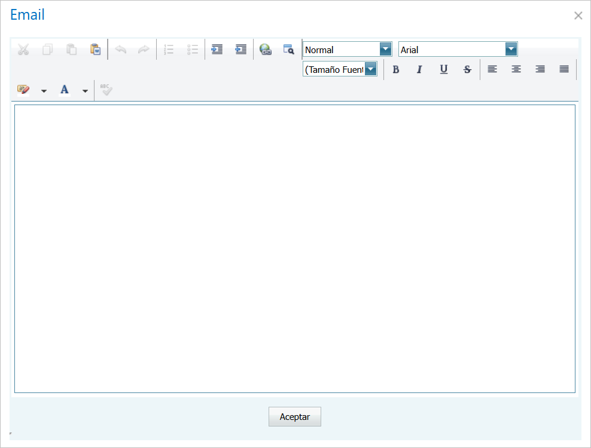This screenshot has height=448, width=591.
Task: Enable italic formatting
Action: pyautogui.click(x=419, y=69)
